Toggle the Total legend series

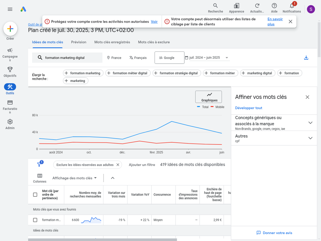tap(203, 107)
